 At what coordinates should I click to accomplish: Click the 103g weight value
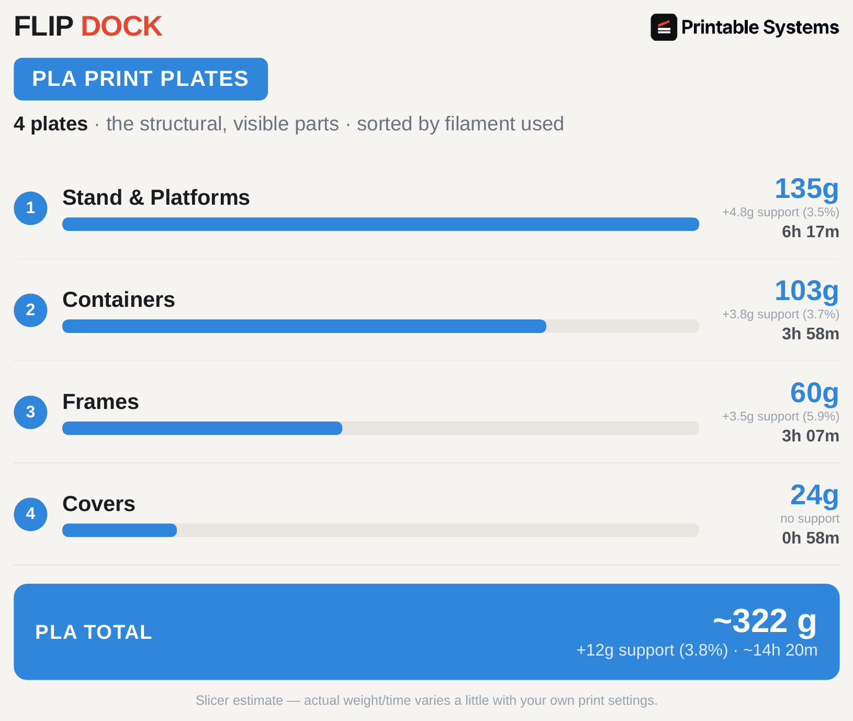point(806,291)
